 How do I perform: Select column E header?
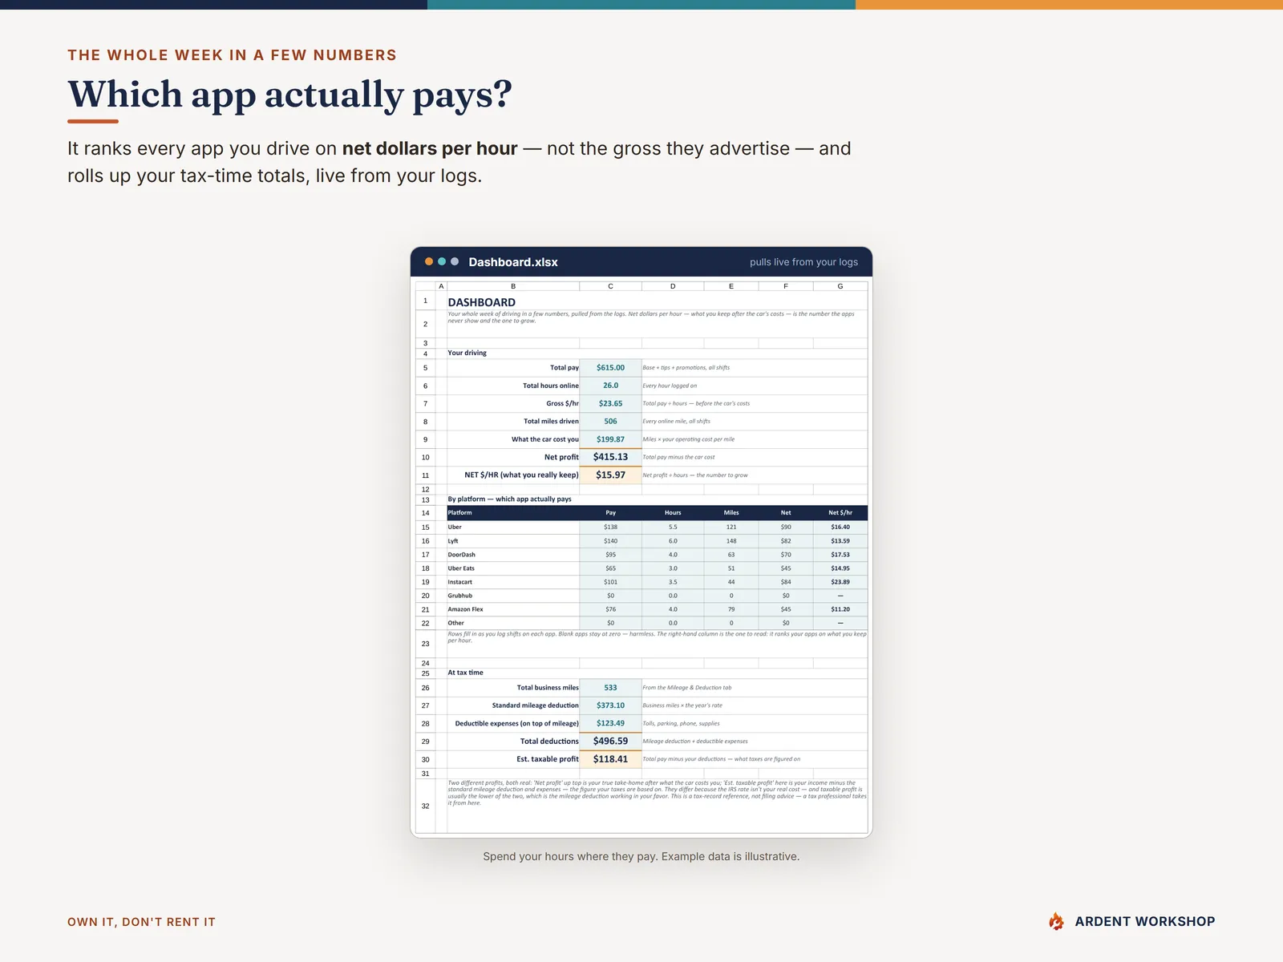click(x=731, y=286)
